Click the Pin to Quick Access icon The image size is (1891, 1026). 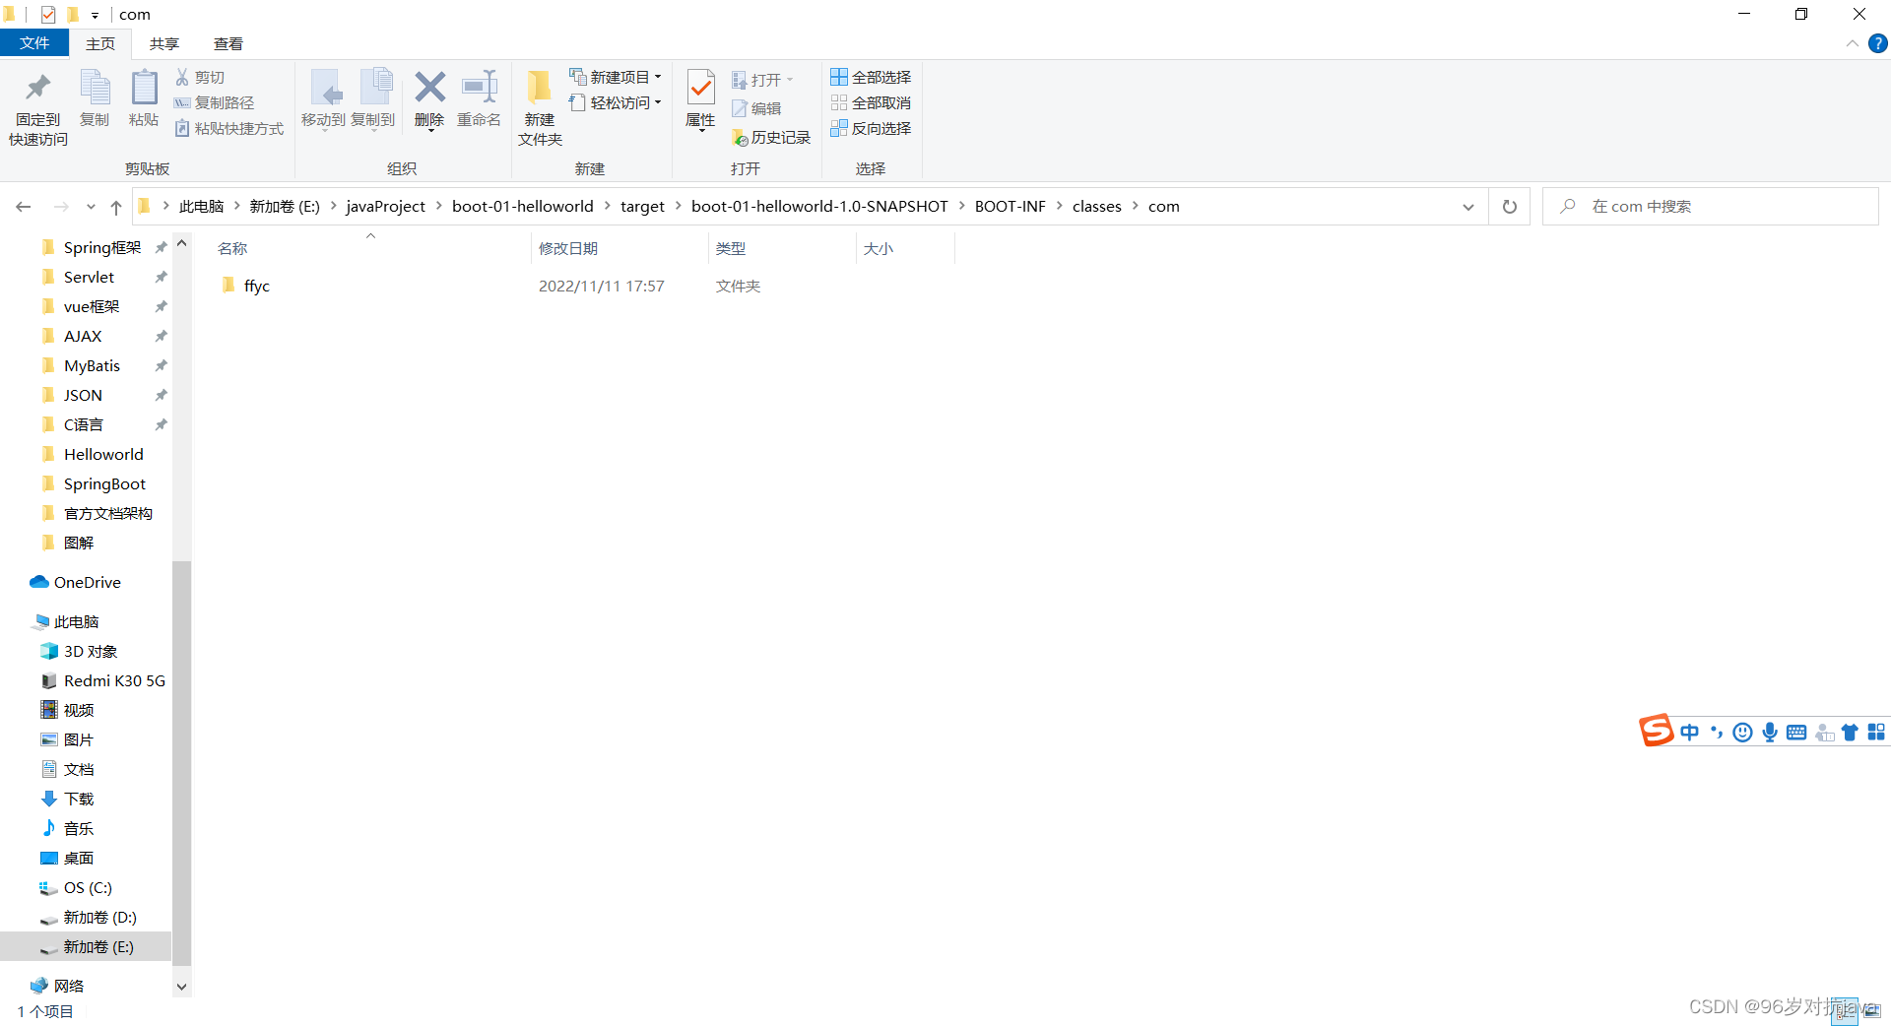click(38, 88)
